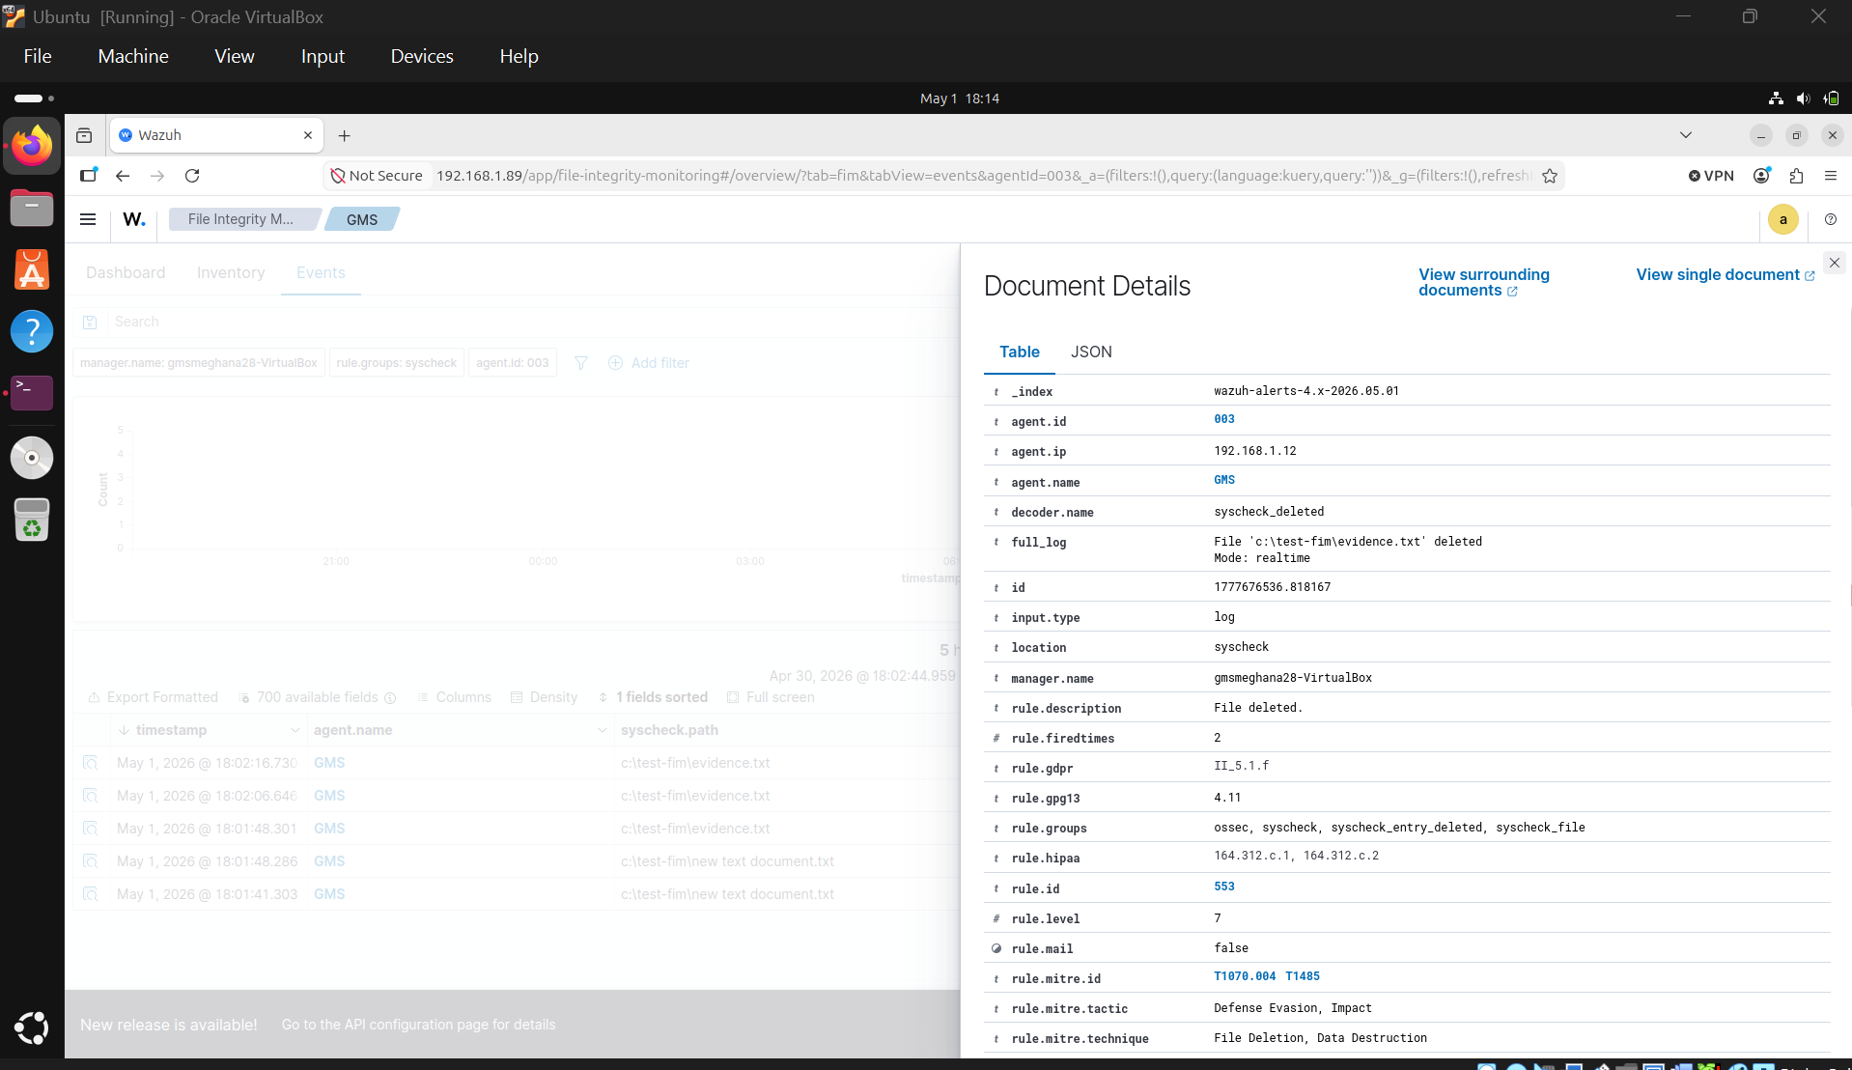Viewport: 1852px width, 1070px height.
Task: Open the 1 fields sorted button
Action: (x=653, y=697)
